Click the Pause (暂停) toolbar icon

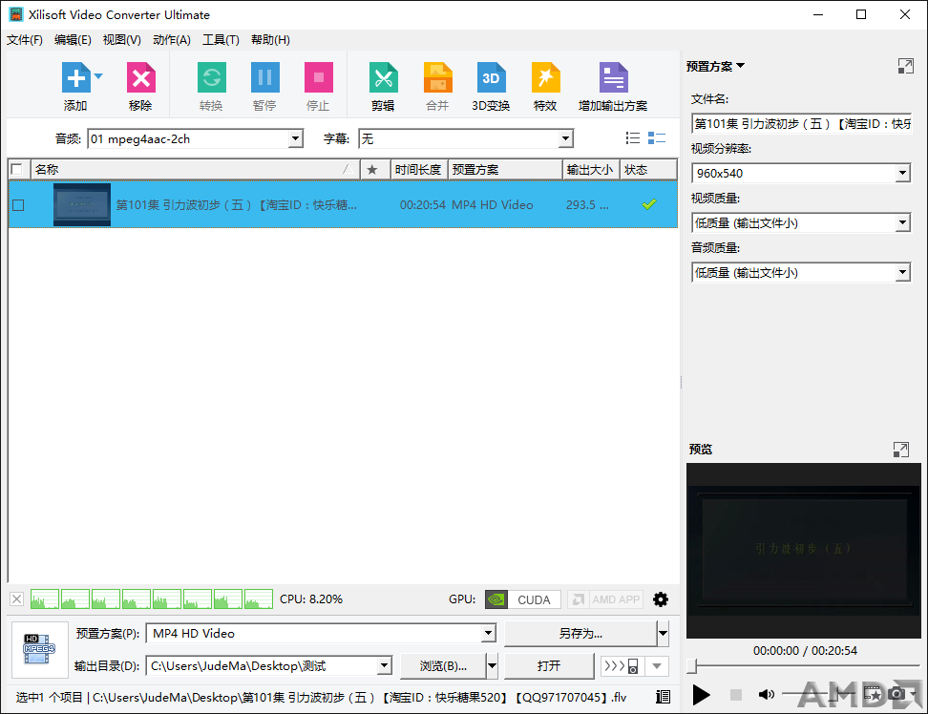(x=264, y=77)
